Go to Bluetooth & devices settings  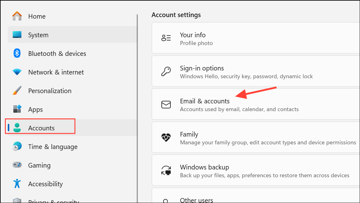(x=57, y=53)
